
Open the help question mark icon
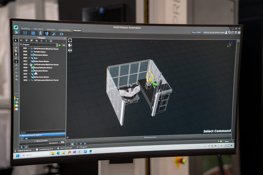(x=236, y=33)
